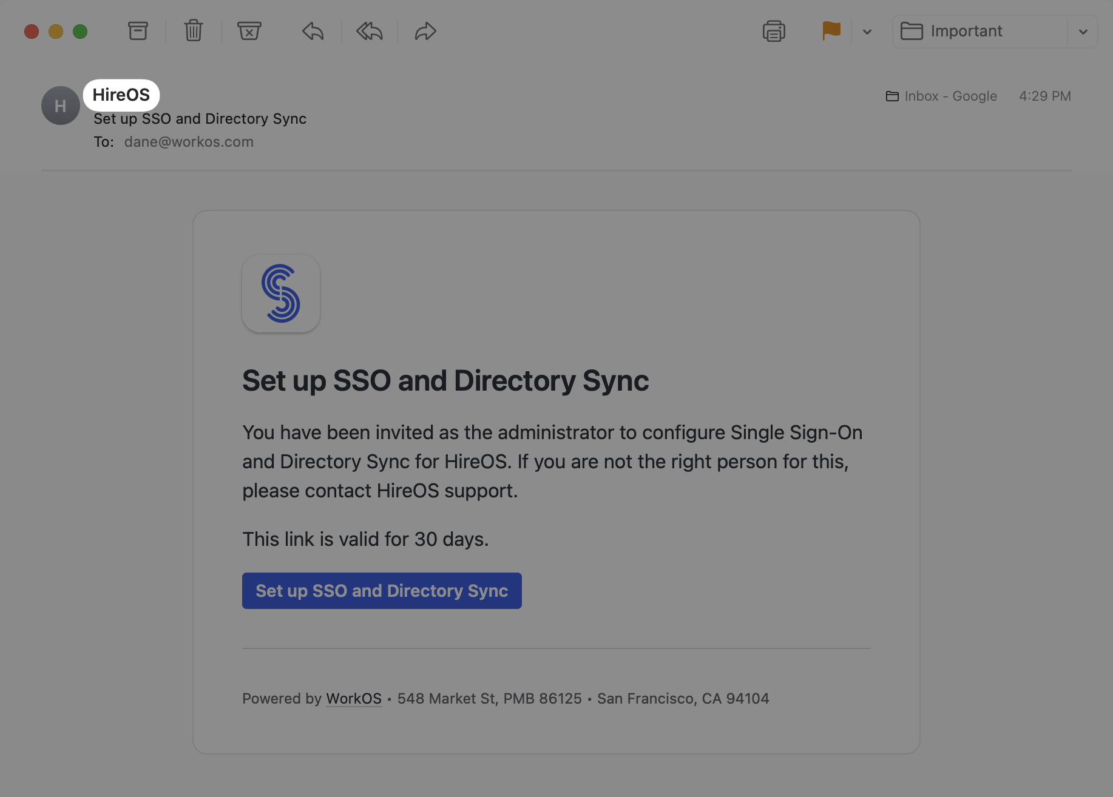
Task: Move message to Junk
Action: click(x=249, y=31)
